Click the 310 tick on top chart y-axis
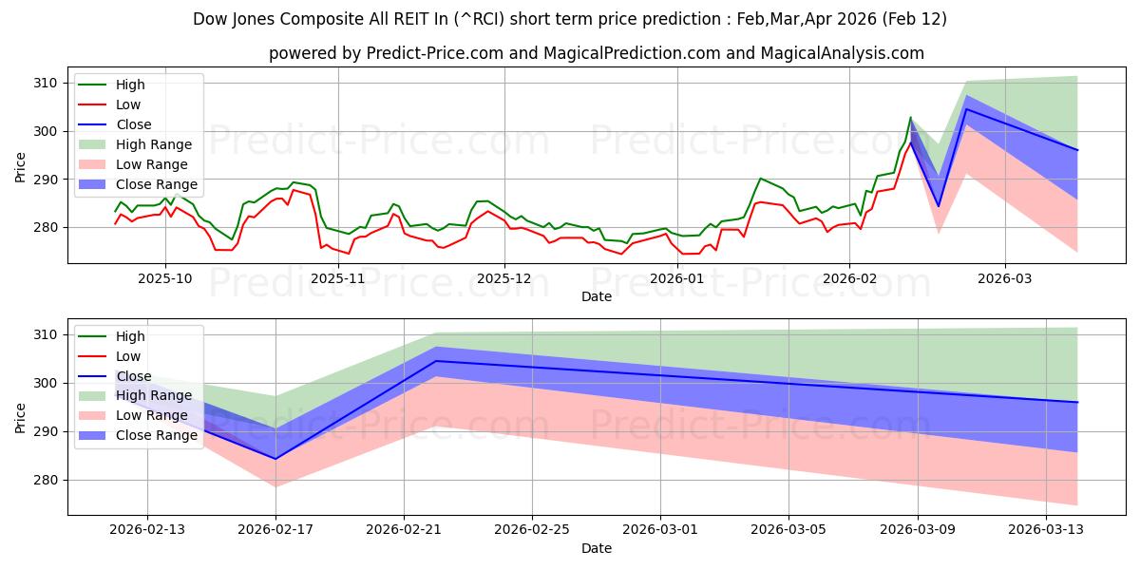Image resolution: width=1140 pixels, height=570 pixels. (x=45, y=84)
